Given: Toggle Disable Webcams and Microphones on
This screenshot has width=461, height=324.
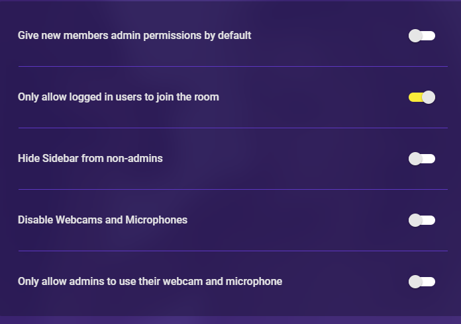Looking at the screenshot, I should [422, 220].
